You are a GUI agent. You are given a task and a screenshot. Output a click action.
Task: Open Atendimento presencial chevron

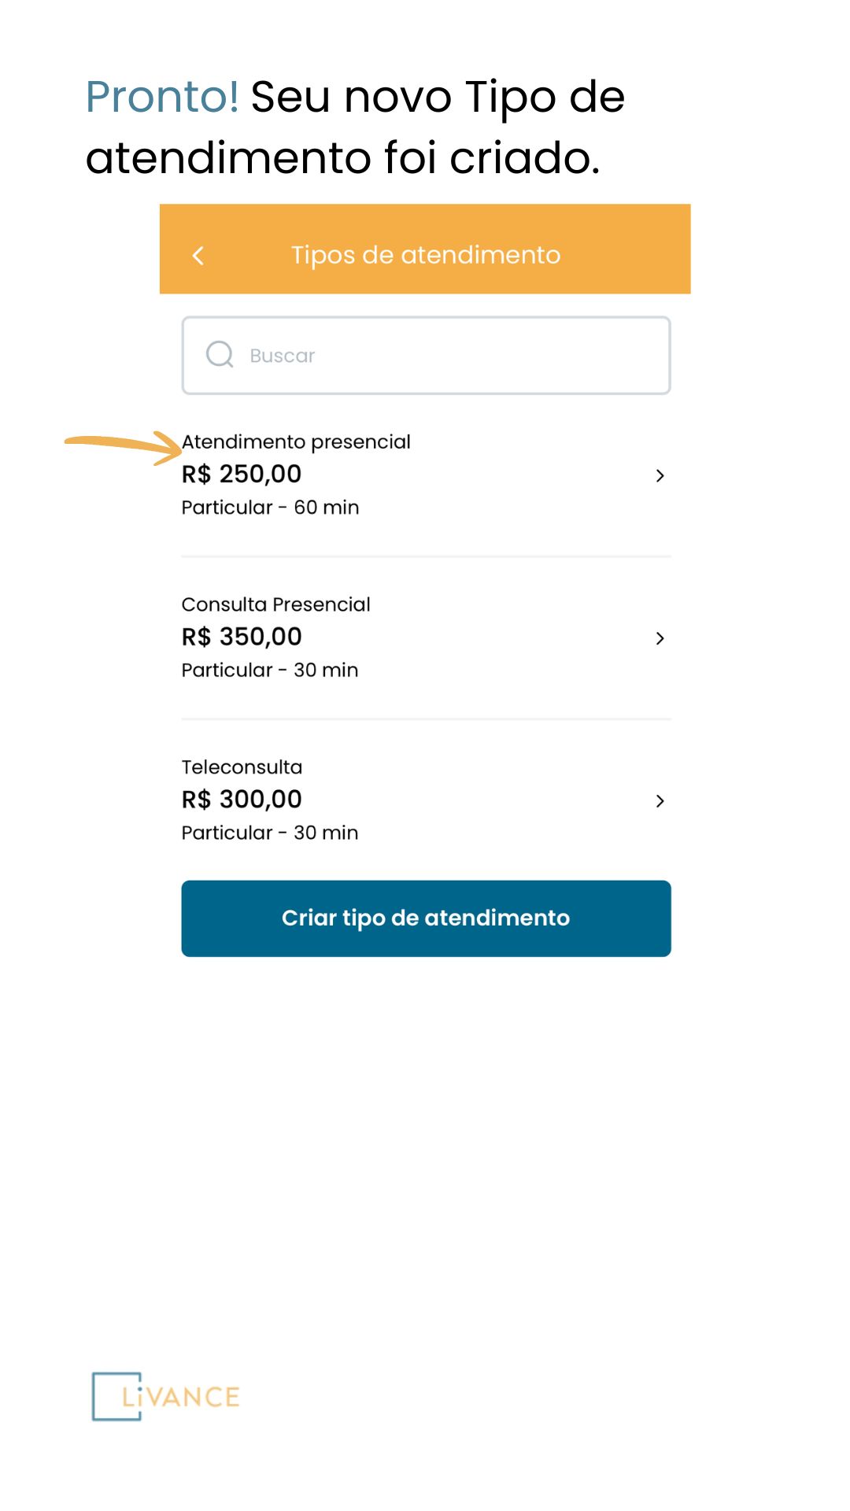[x=660, y=475]
